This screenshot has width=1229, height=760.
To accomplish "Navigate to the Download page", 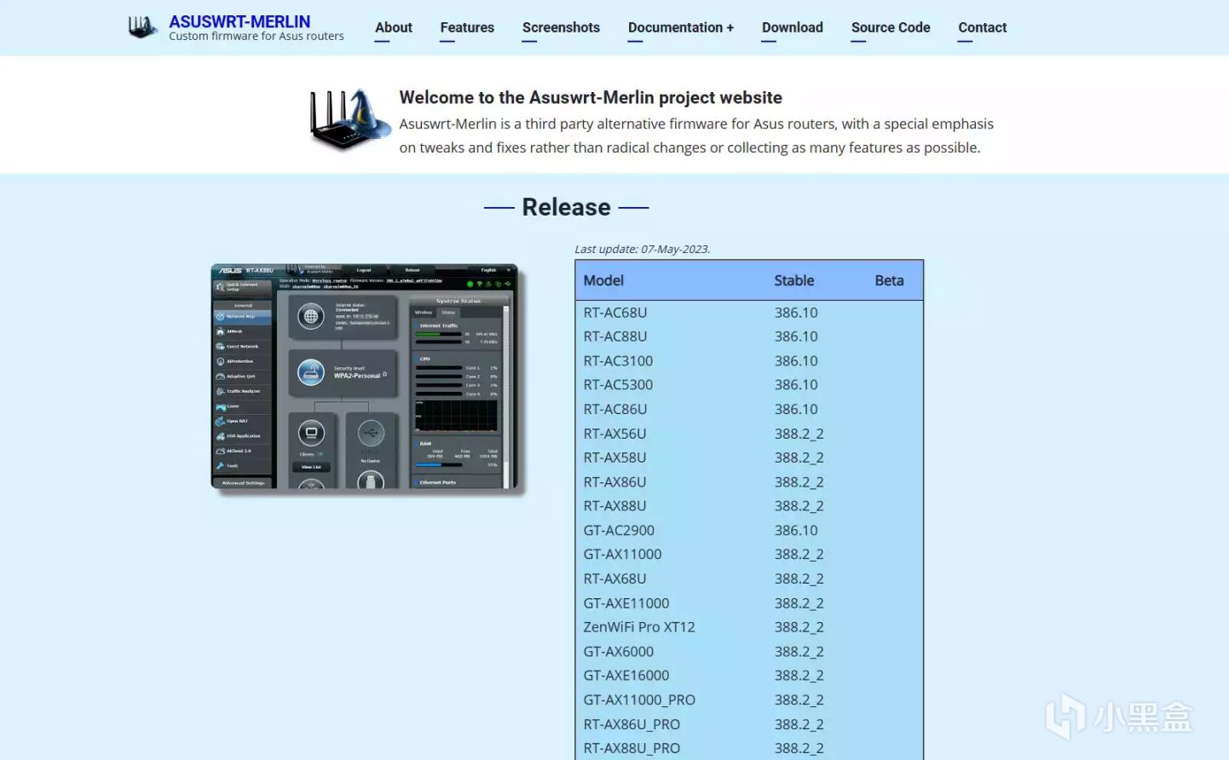I will click(793, 27).
